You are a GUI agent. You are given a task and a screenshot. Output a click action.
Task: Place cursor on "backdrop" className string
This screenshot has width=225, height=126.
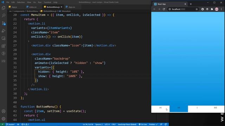coord(62,58)
